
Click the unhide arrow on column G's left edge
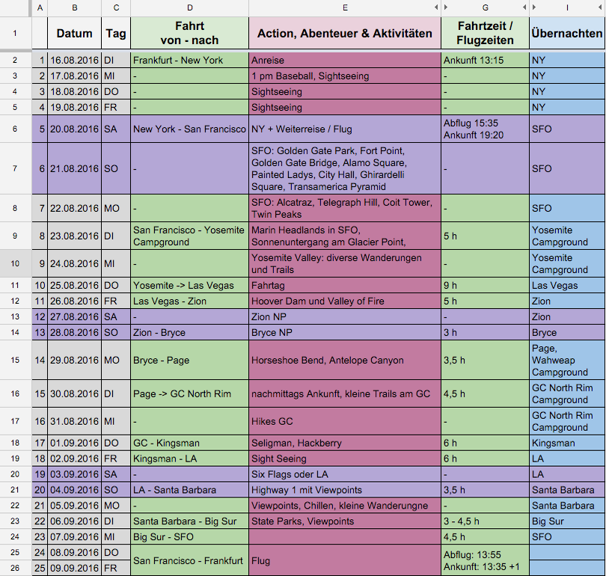pos(446,7)
